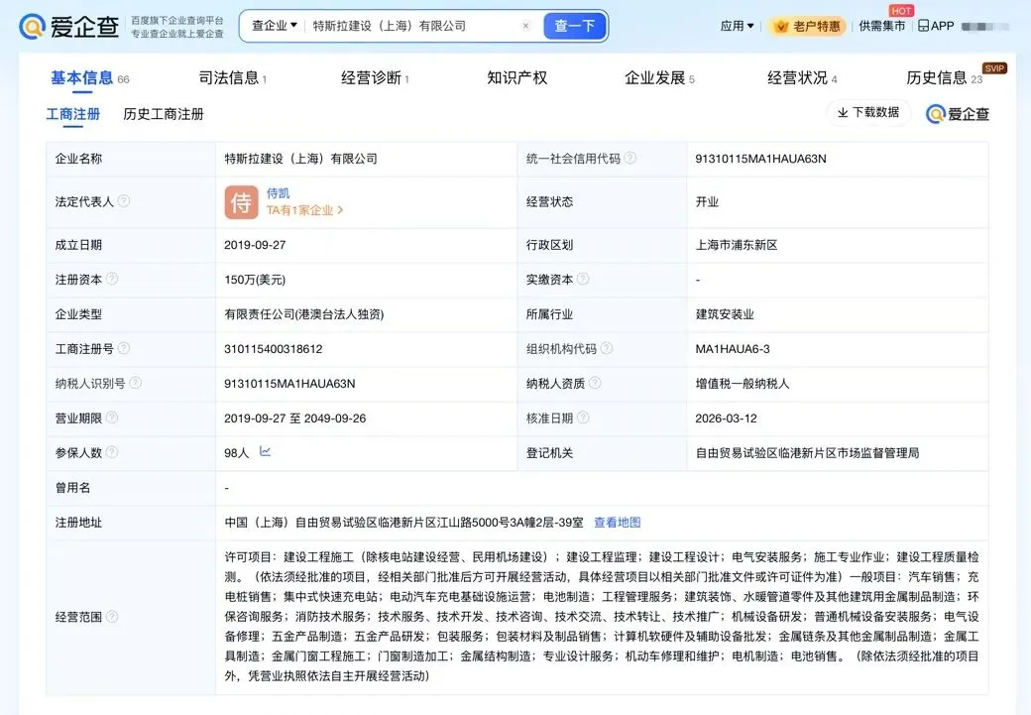Open the trend chart icon beside 98人

coord(265,451)
